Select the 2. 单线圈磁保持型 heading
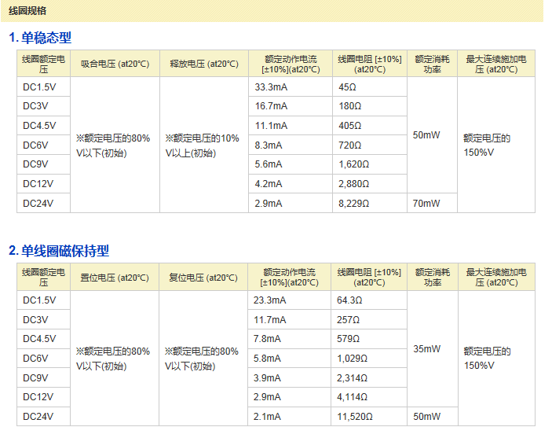Image resolution: width=552 pixels, height=438 pixels. pos(59,251)
